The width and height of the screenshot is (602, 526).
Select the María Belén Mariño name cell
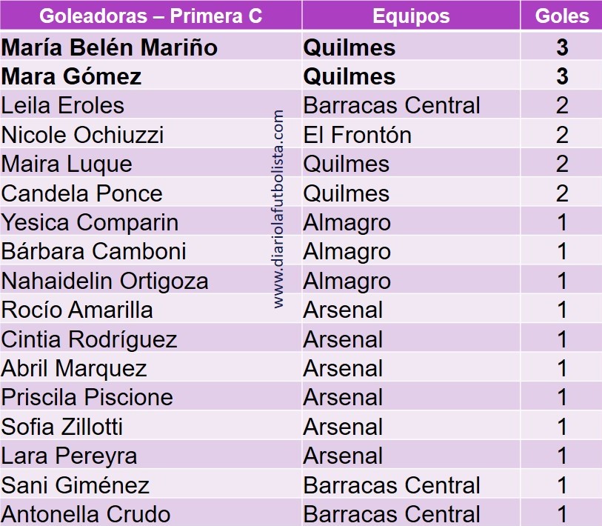pyautogui.click(x=110, y=48)
